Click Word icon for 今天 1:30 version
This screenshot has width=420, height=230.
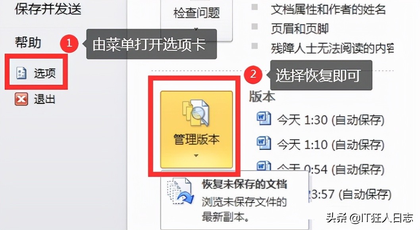[264, 119]
